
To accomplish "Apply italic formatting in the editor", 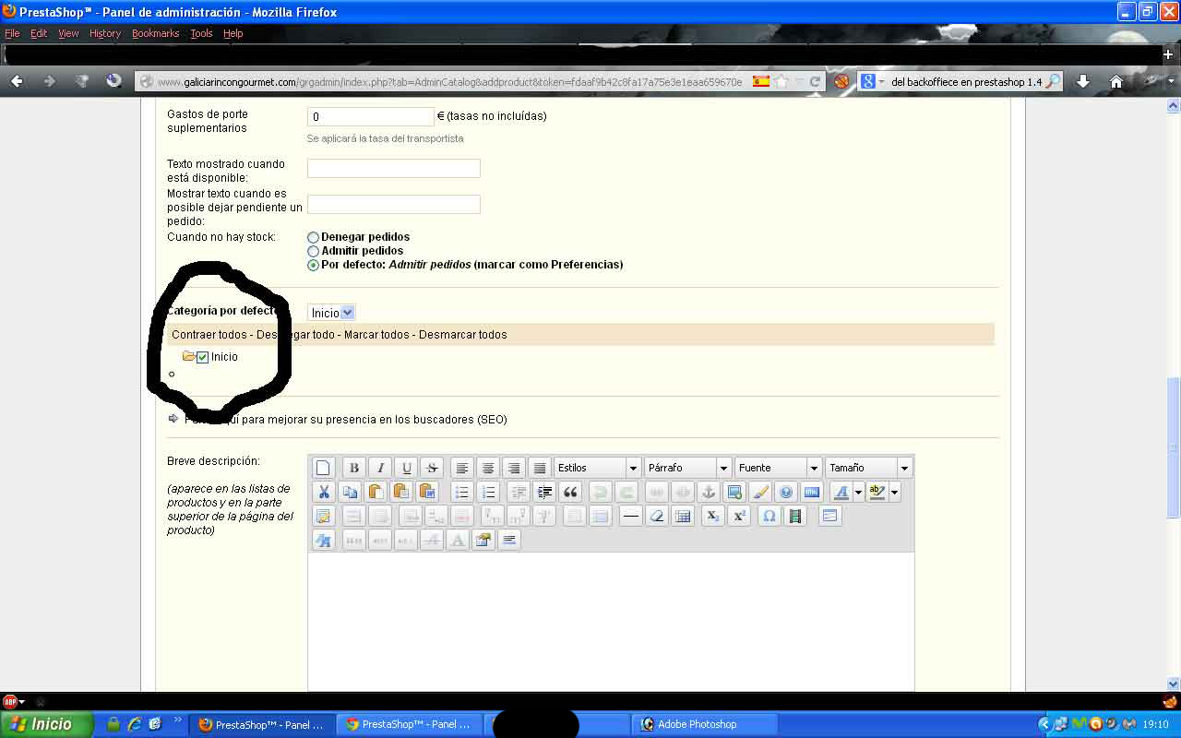I will tap(380, 468).
